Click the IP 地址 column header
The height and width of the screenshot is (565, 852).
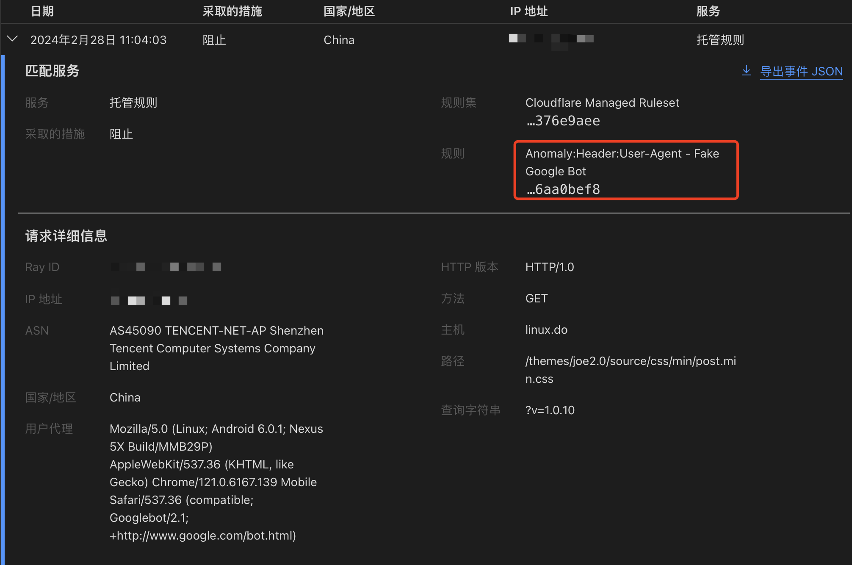[x=529, y=11]
